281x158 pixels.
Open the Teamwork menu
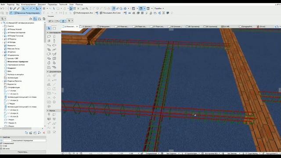click(63, 4)
